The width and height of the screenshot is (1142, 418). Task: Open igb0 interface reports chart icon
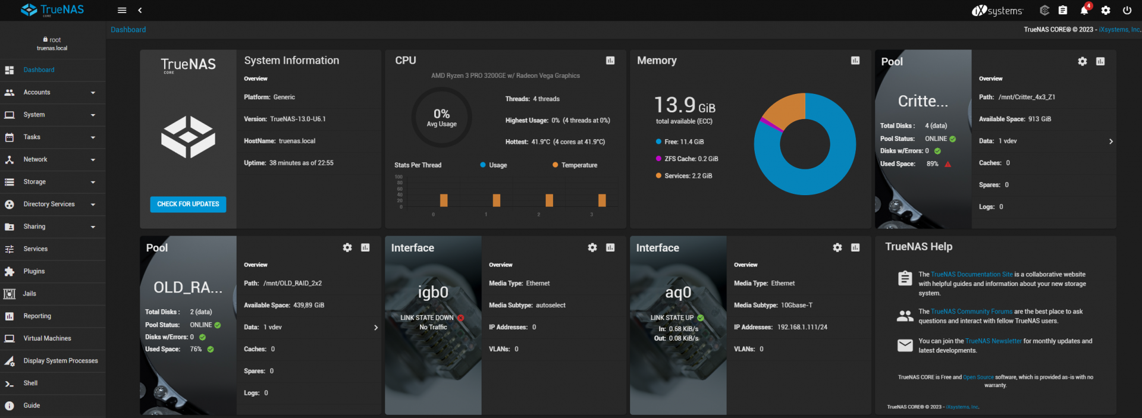pos(610,247)
